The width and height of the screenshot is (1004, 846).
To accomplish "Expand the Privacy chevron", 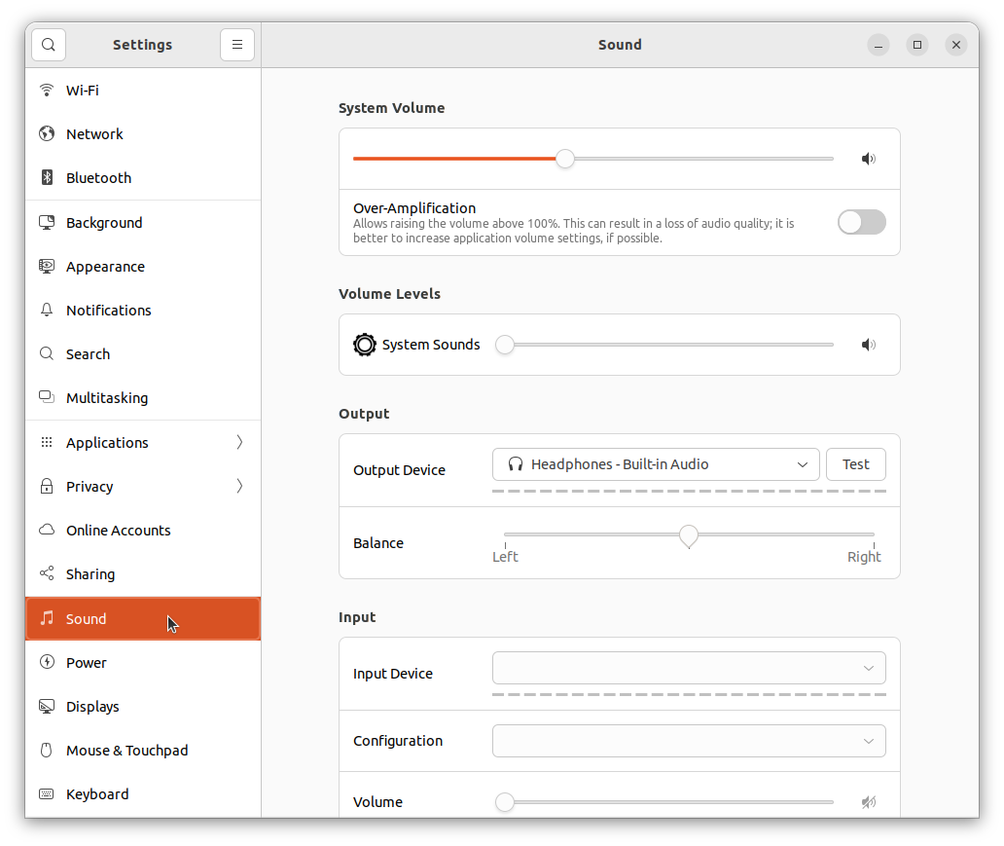I will pos(239,486).
